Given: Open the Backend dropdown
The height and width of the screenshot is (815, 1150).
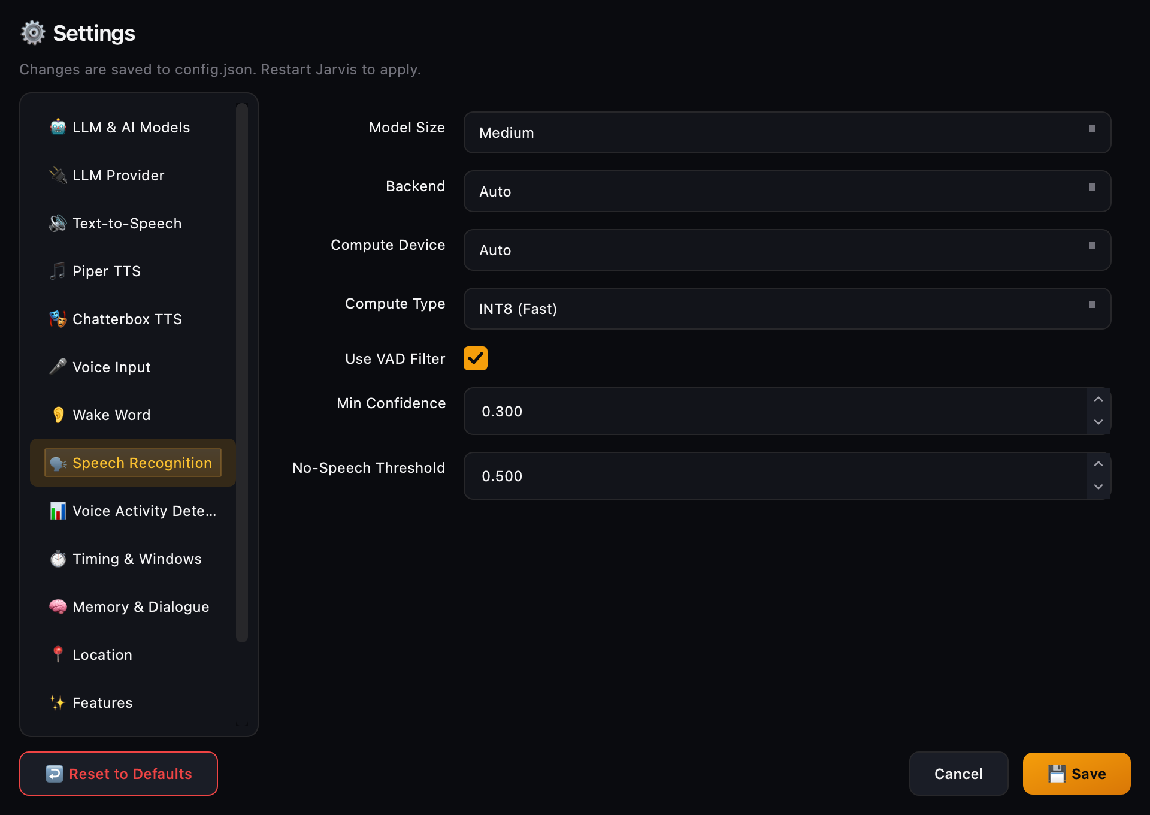Looking at the screenshot, I should (787, 191).
